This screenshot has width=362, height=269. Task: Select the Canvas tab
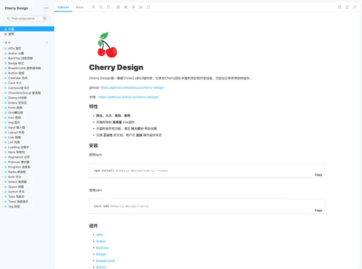(63, 7)
